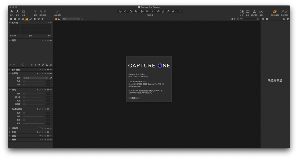Open the Lens tool tab
Image resolution: width=298 pixels, height=159 pixels.
pos(19,19)
